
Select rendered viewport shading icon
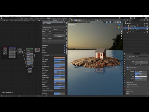120,22
